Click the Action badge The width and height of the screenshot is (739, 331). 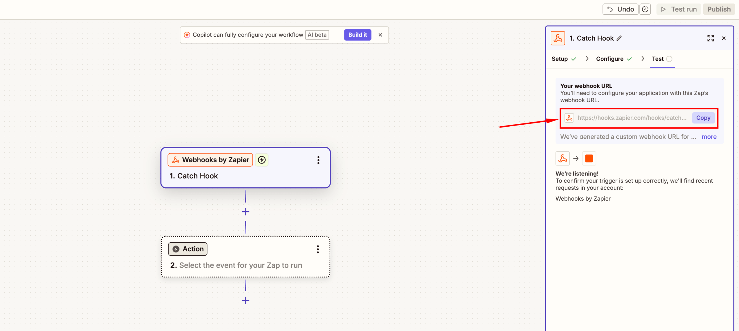pos(188,249)
